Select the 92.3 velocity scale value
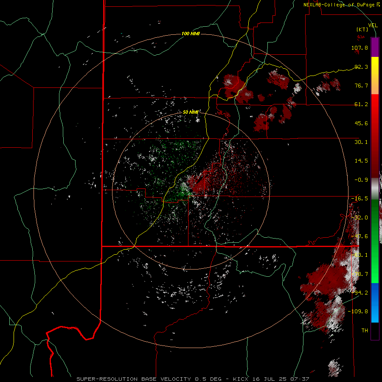Viewport: 382px width, 382px height. coord(361,67)
